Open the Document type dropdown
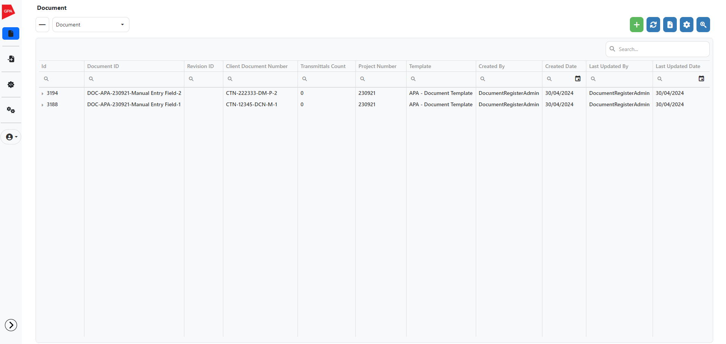726x344 pixels. click(x=90, y=25)
